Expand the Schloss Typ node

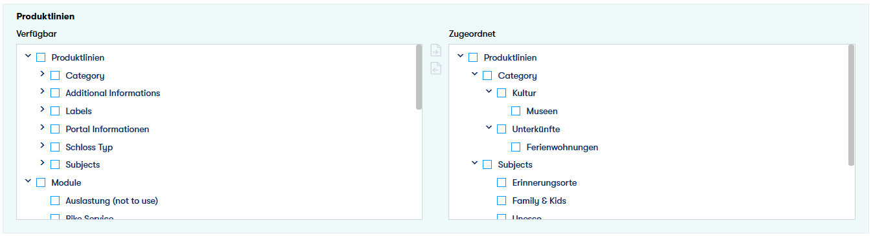tap(42, 146)
